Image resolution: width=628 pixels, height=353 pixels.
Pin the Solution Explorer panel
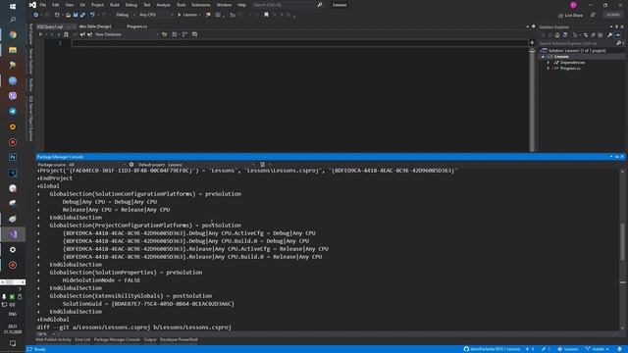[617, 26]
